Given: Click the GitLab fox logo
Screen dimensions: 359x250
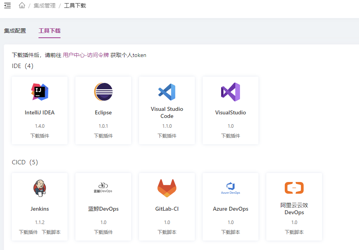Looking at the screenshot, I should (x=167, y=188).
